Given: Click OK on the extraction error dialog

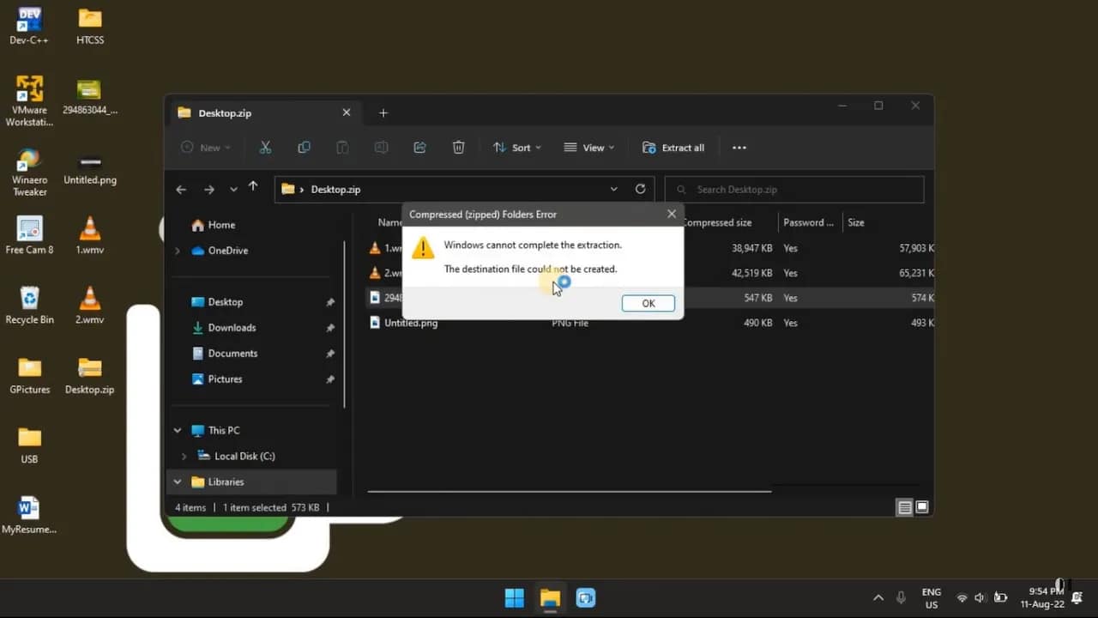Looking at the screenshot, I should (x=648, y=303).
